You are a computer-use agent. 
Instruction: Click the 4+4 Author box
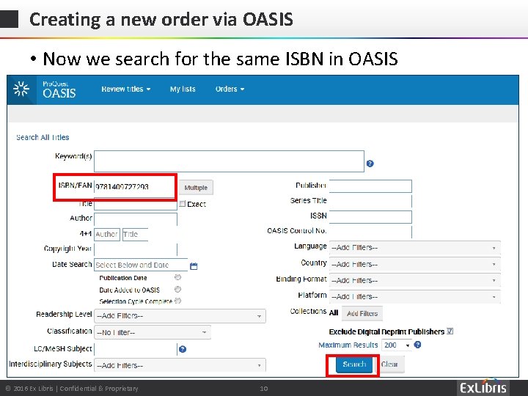107,235
